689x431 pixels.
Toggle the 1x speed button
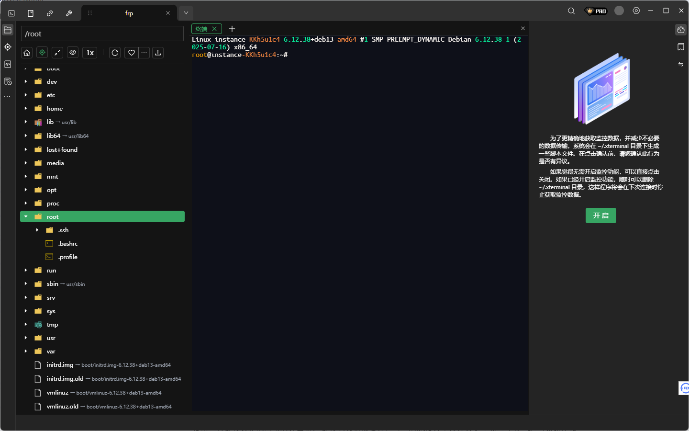(90, 53)
